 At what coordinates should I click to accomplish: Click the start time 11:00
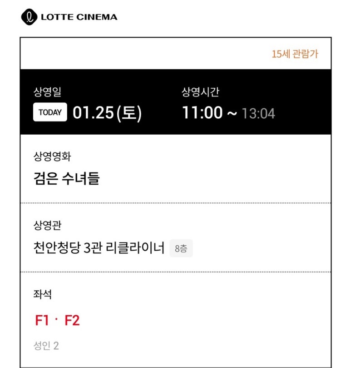(203, 113)
